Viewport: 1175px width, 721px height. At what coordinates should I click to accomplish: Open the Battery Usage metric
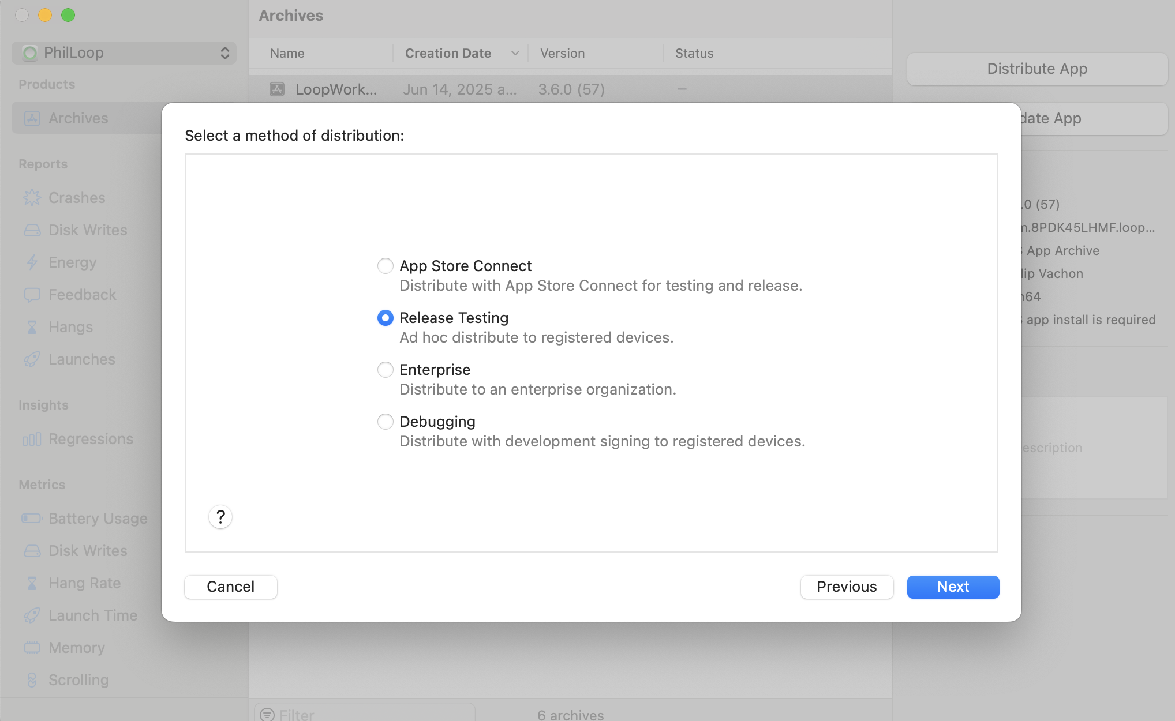[x=98, y=519]
